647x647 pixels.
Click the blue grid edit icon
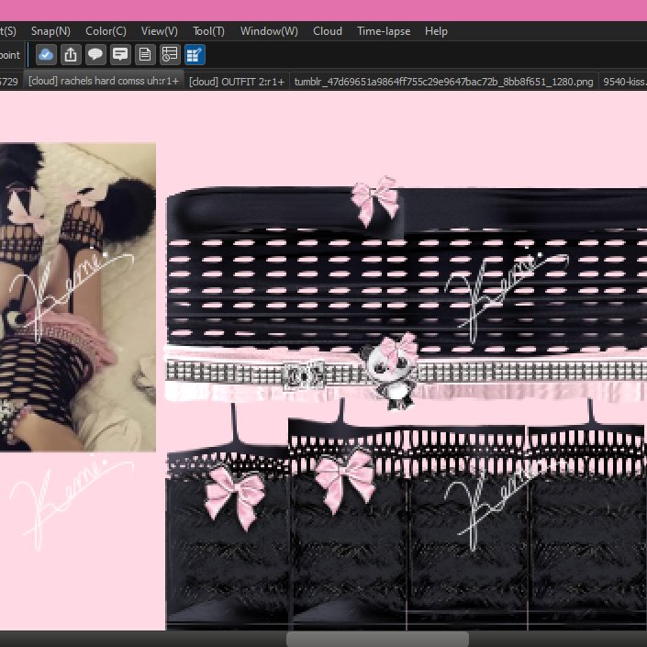(x=195, y=54)
